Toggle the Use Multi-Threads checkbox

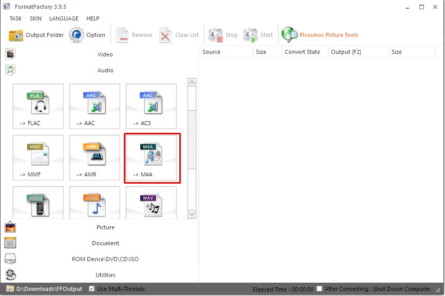pyautogui.click(x=91, y=289)
